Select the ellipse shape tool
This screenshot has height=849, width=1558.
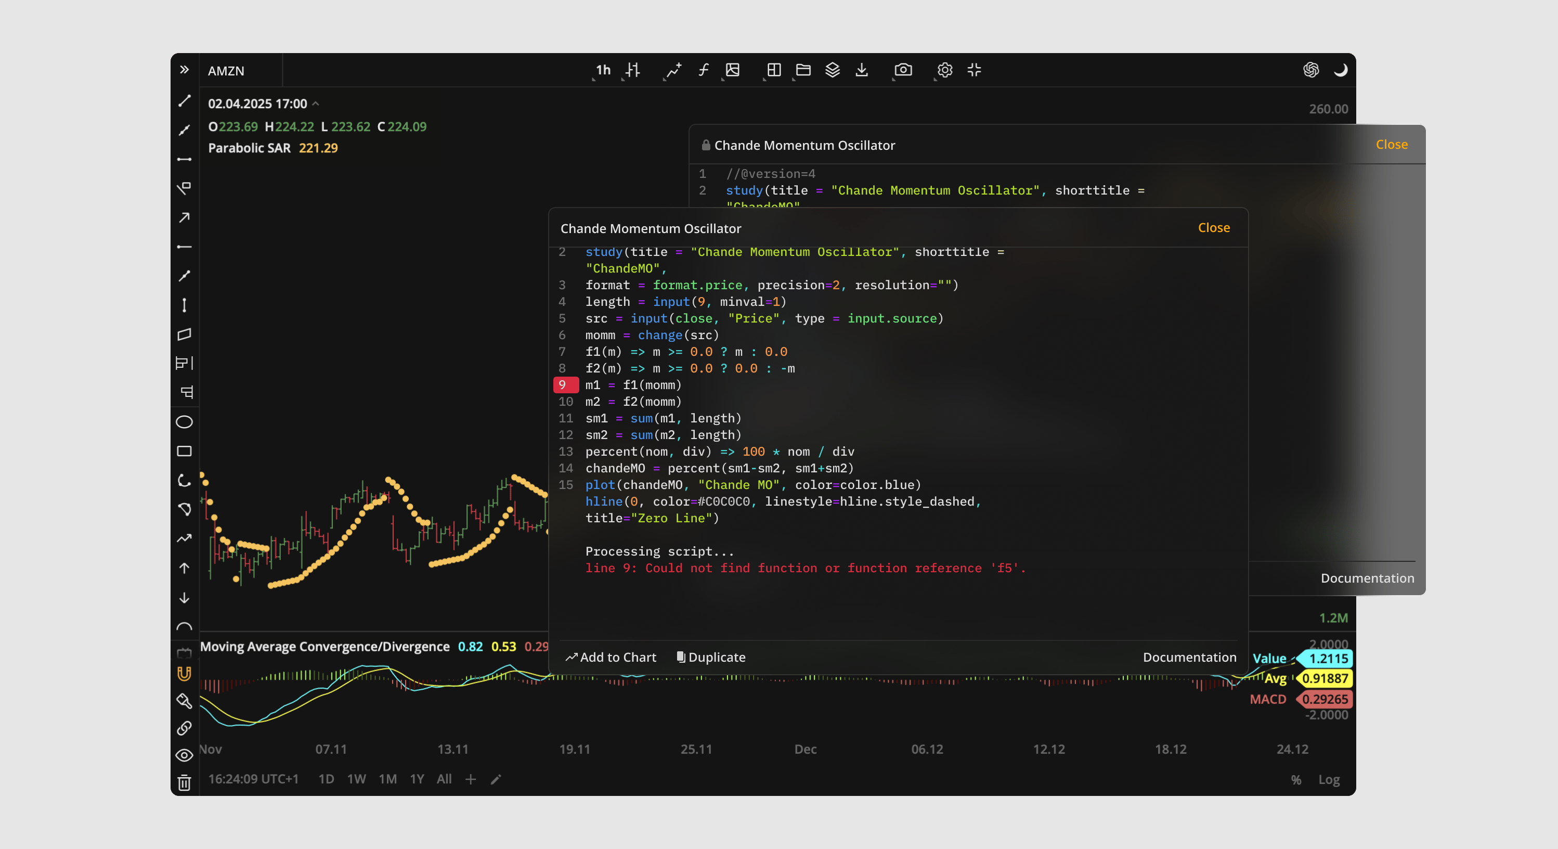[185, 422]
